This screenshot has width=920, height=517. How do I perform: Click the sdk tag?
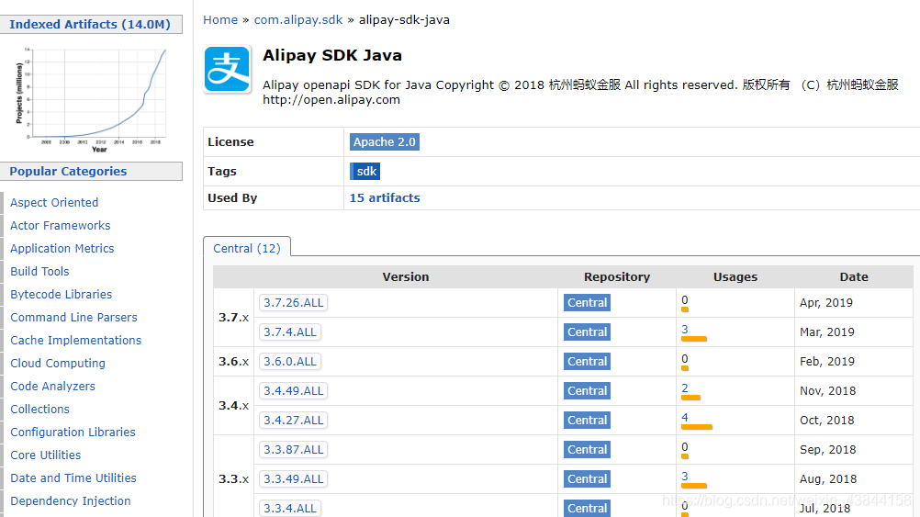(x=365, y=172)
